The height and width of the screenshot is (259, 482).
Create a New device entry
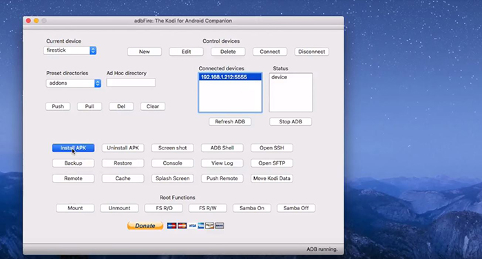click(145, 52)
